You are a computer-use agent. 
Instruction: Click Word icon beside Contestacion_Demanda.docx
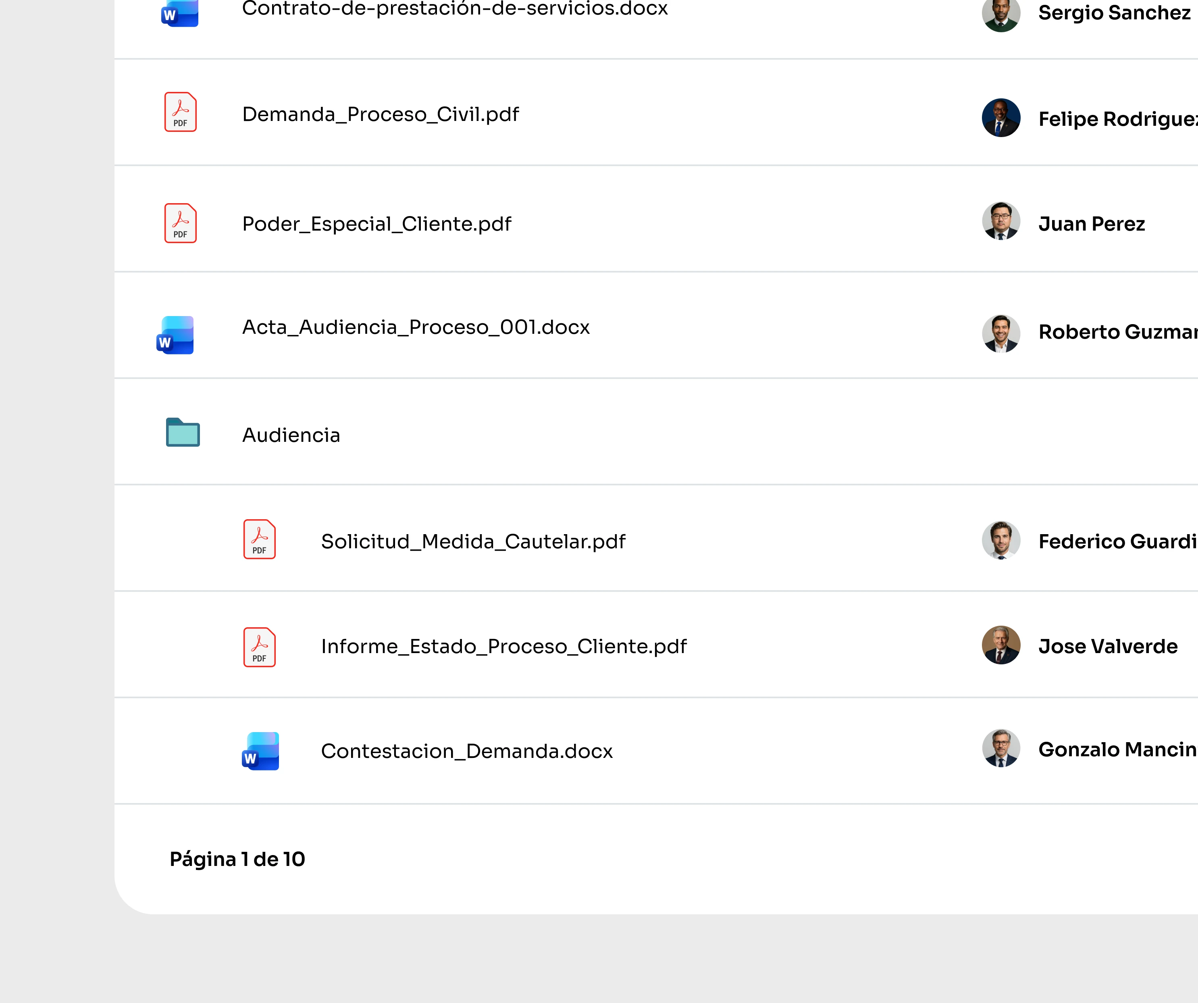pos(260,751)
